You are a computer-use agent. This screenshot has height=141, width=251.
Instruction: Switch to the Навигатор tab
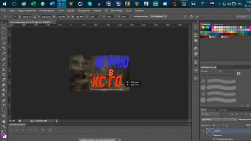(x=218, y=24)
